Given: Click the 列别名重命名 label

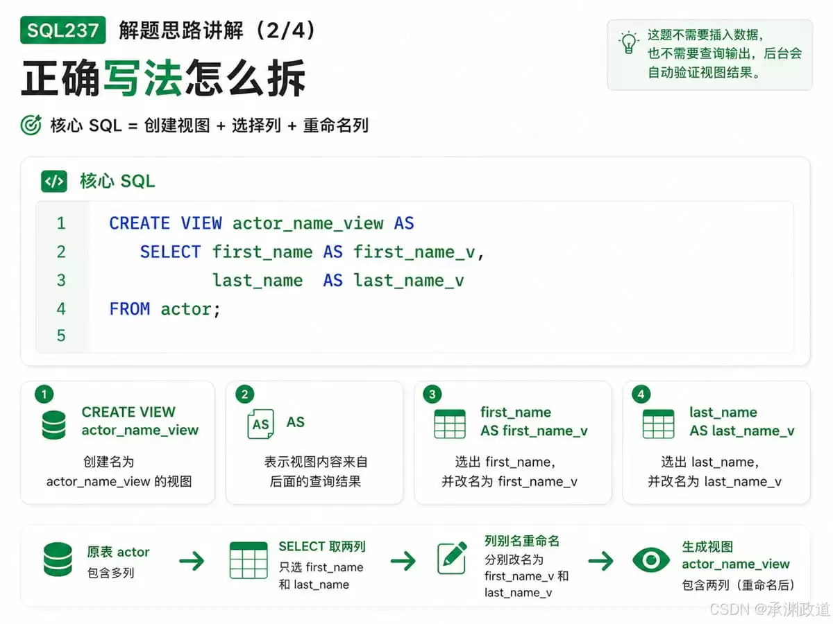Looking at the screenshot, I should click(x=522, y=541).
